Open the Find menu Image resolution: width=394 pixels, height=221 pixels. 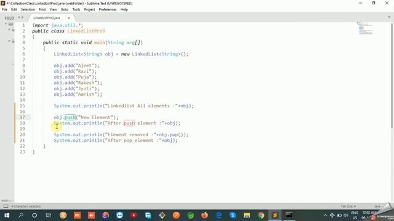[x=42, y=10]
